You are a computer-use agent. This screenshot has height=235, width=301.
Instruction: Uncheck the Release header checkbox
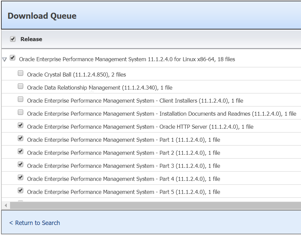coord(13,39)
